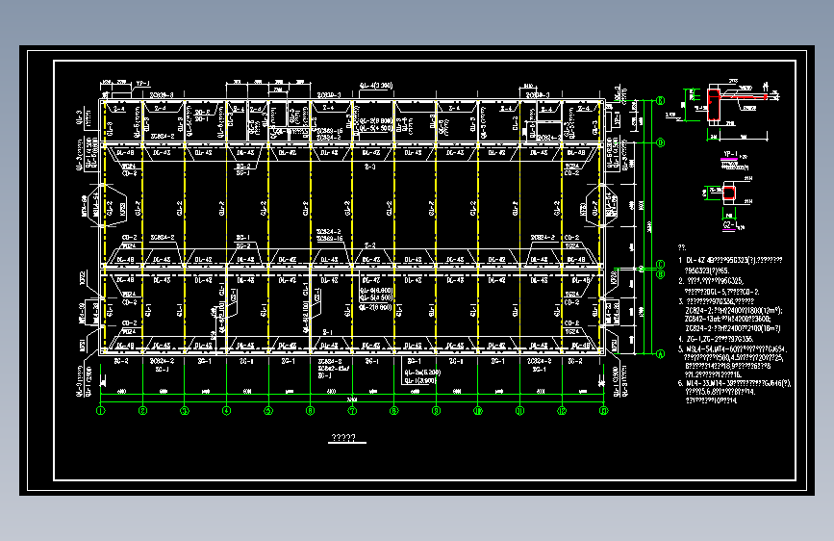Pick grid axis bubble B

(661, 274)
